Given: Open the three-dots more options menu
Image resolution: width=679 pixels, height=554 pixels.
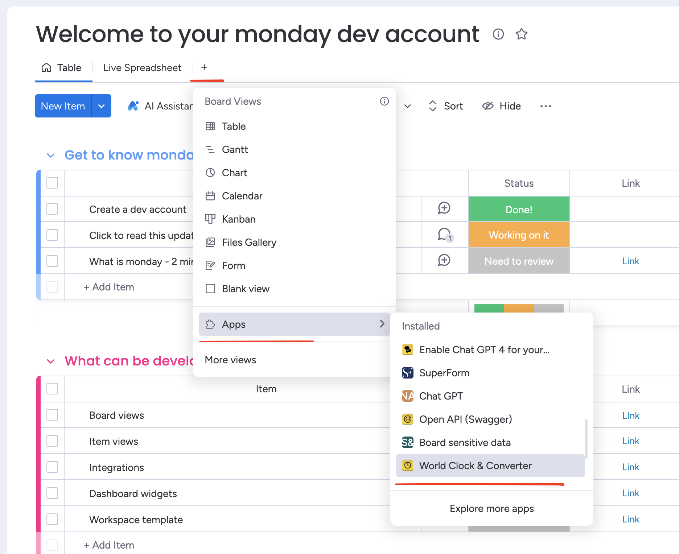Looking at the screenshot, I should pyautogui.click(x=546, y=106).
